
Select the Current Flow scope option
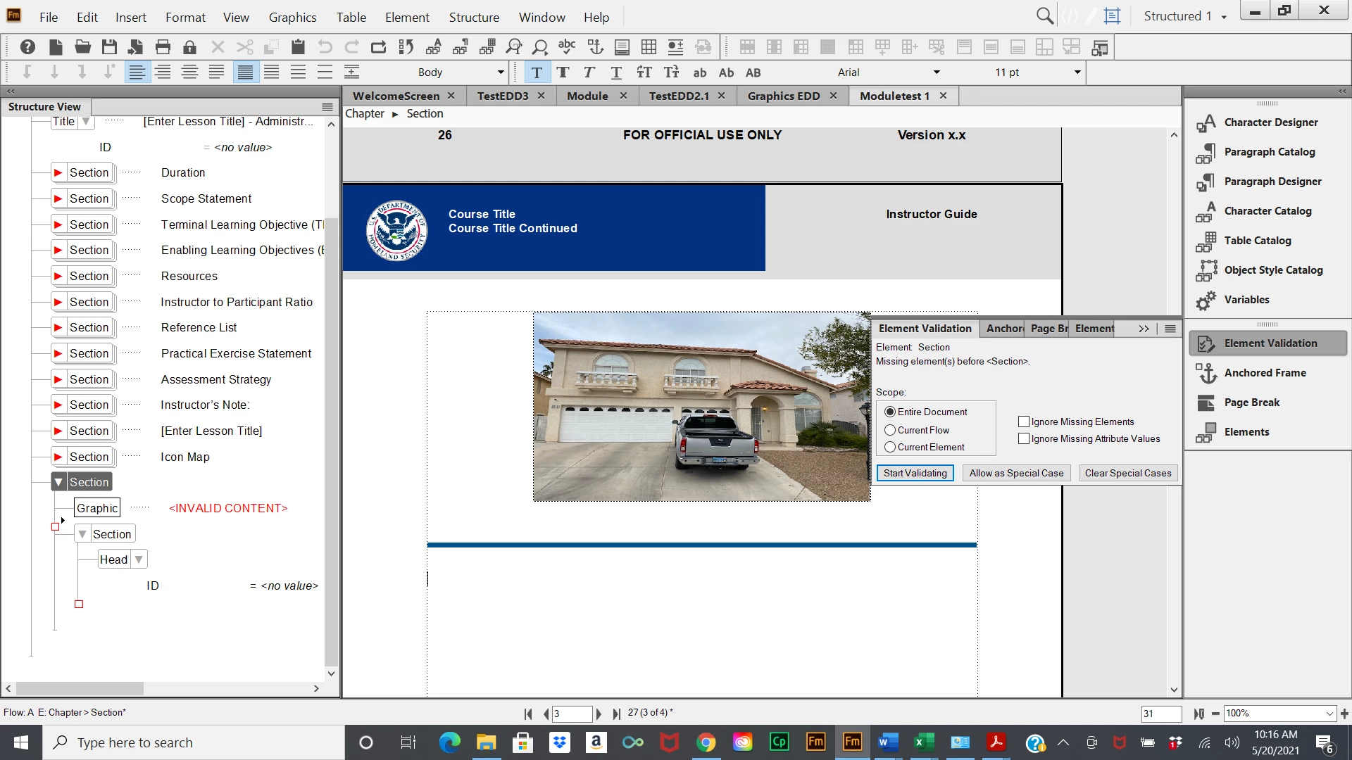click(890, 430)
